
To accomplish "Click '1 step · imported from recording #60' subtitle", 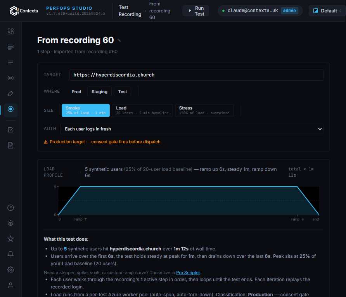I will tap(77, 52).
